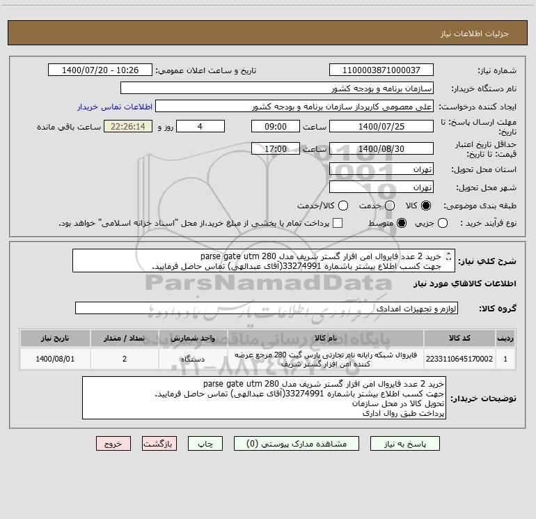
Task: Click buyer notes text area
Action: (264, 398)
